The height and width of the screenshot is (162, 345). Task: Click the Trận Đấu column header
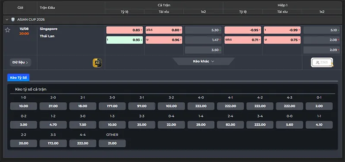point(47,8)
